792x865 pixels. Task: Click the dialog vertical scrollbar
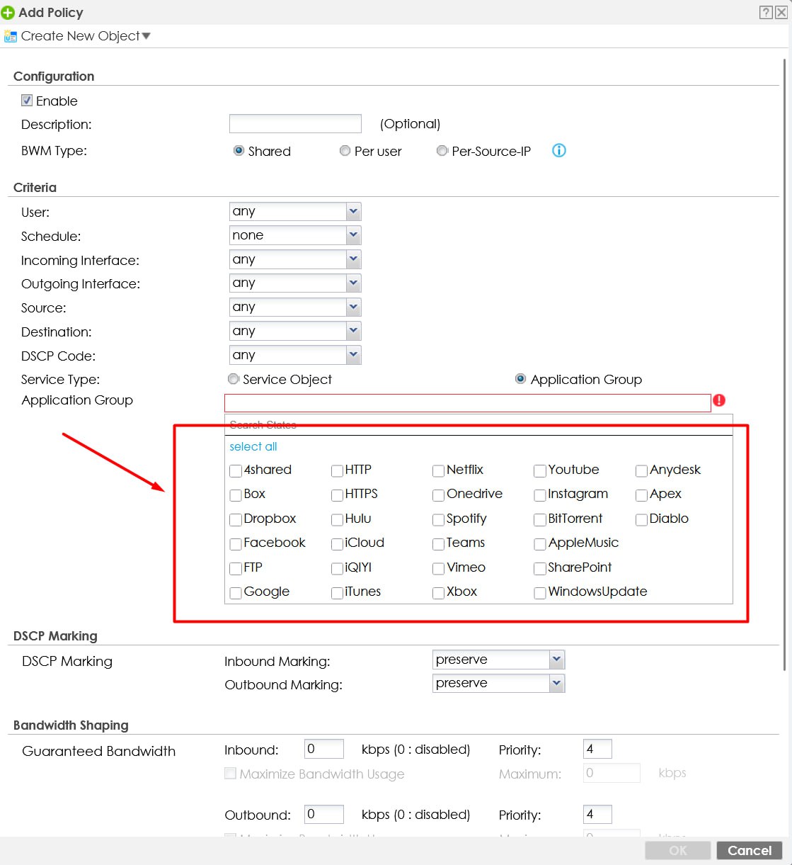[785, 365]
